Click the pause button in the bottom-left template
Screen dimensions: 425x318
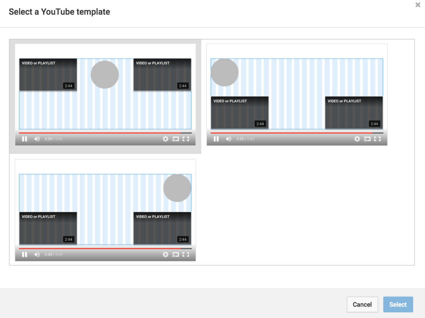[25, 255]
